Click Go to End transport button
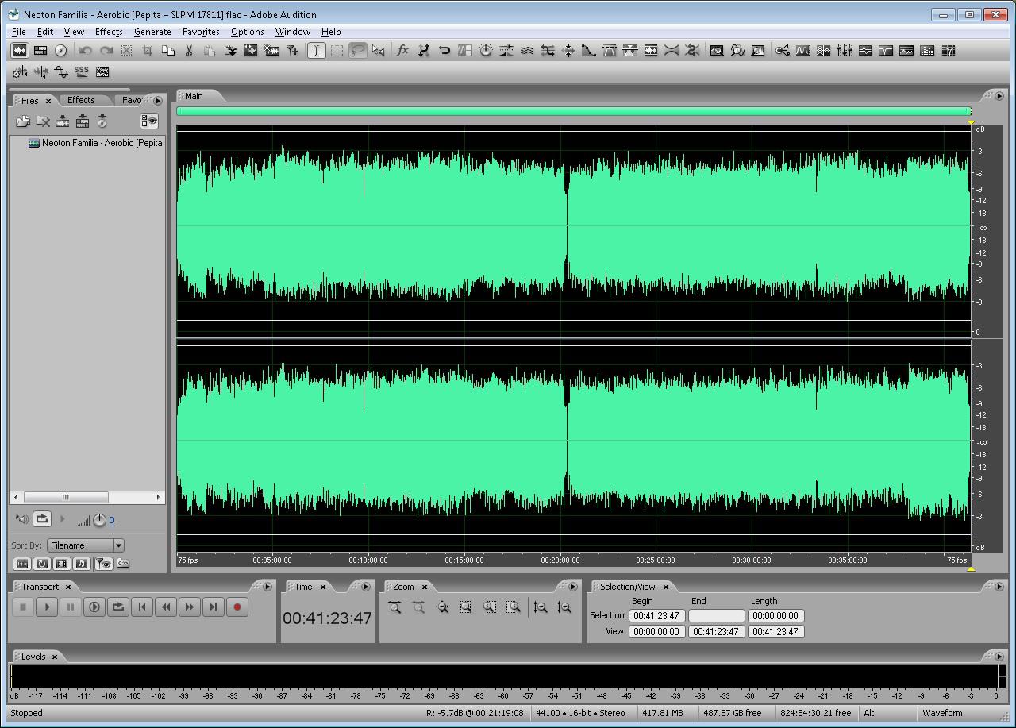 coord(214,607)
